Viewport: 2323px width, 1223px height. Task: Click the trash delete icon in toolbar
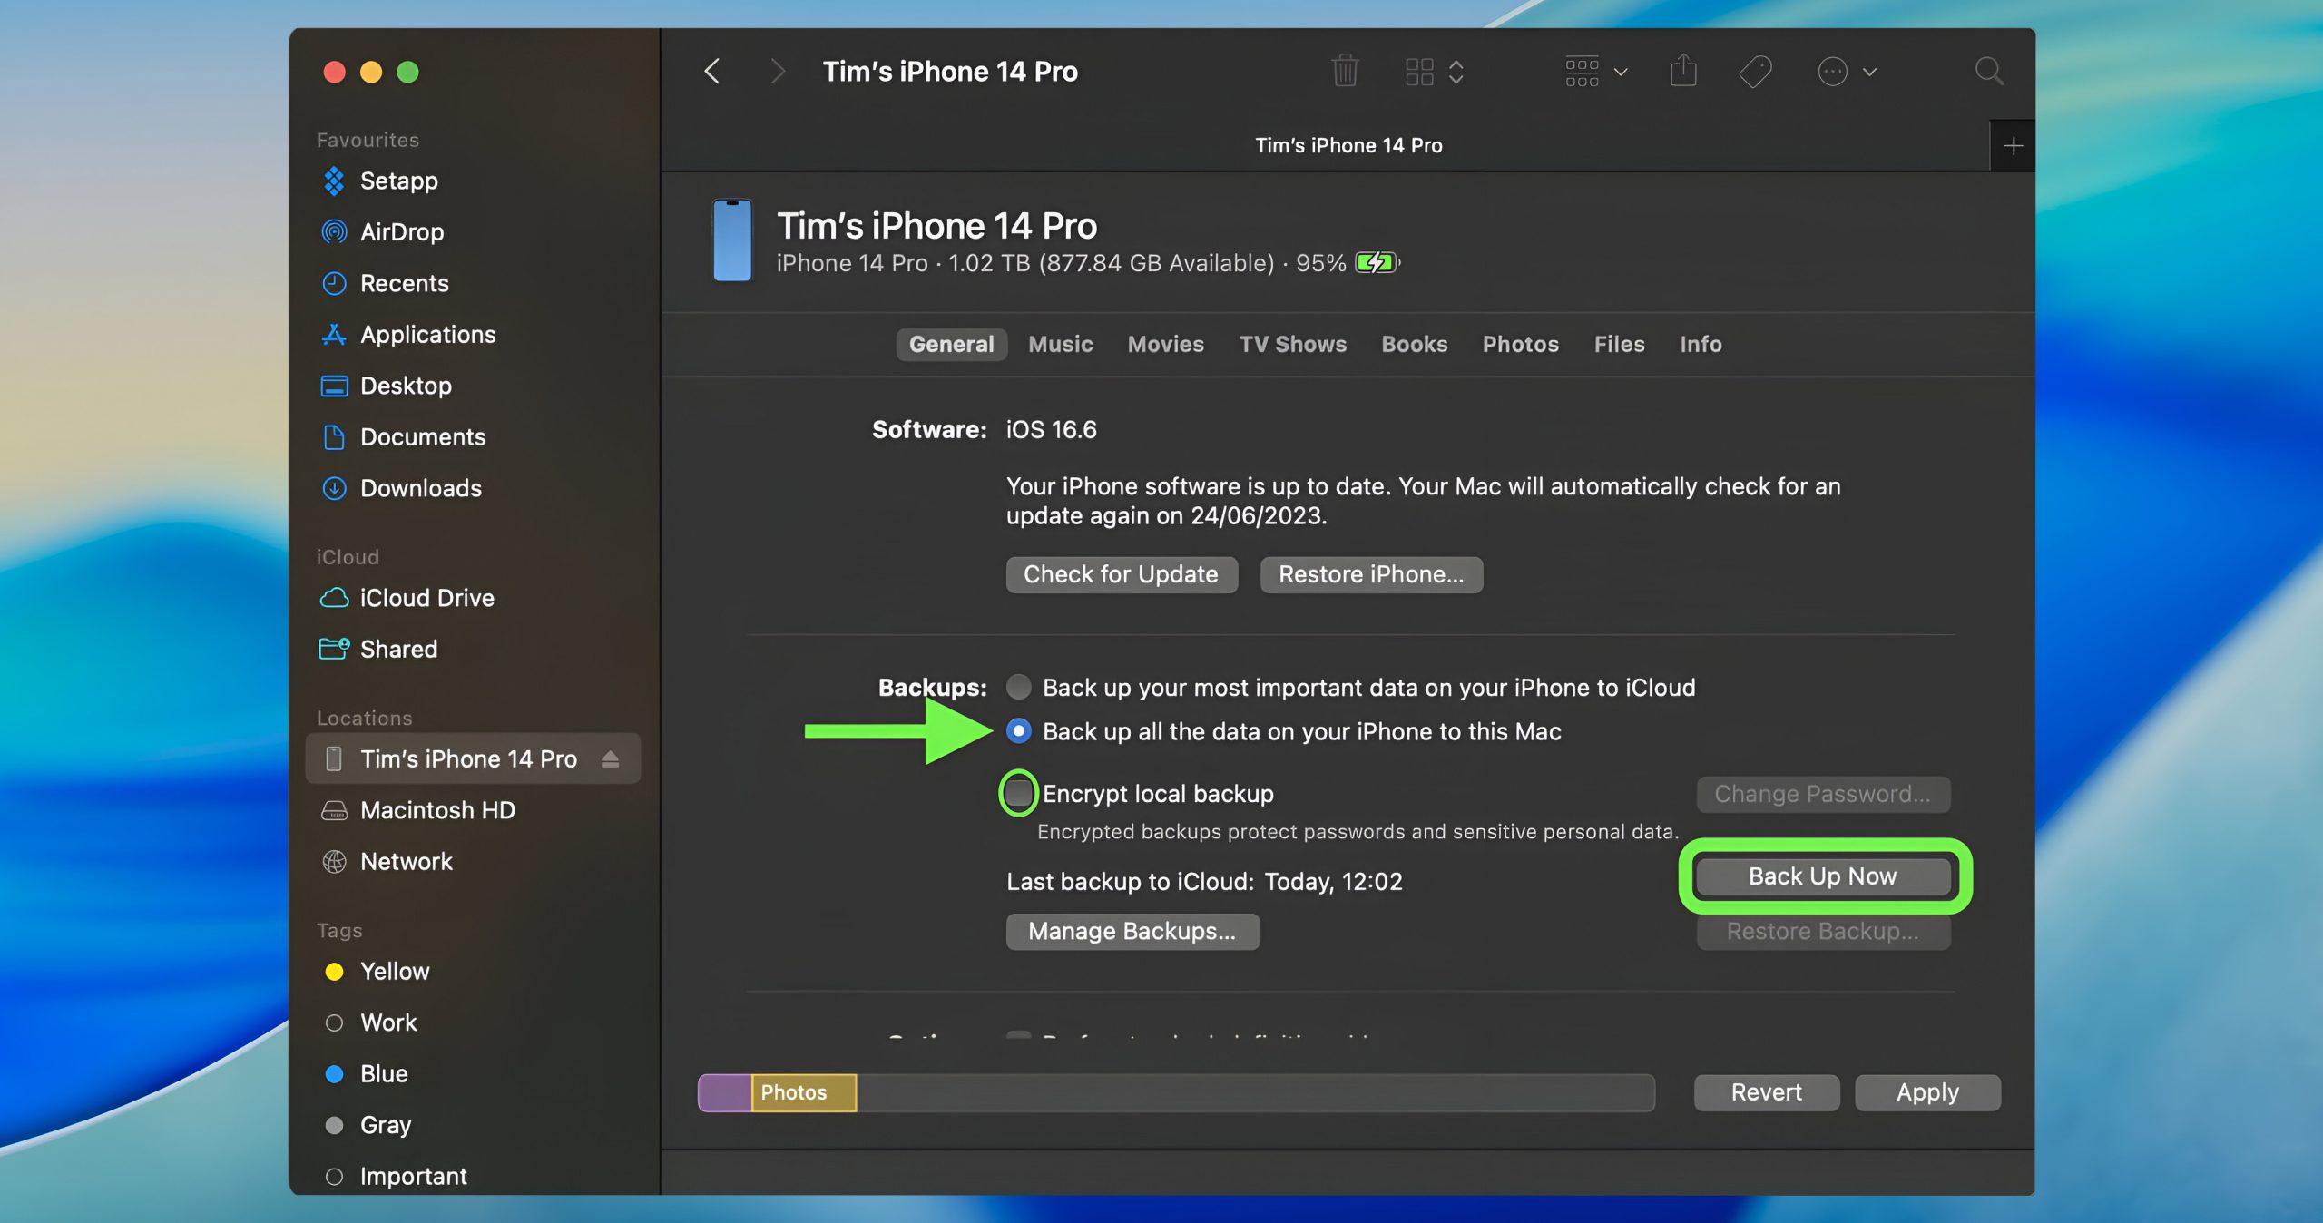1345,71
